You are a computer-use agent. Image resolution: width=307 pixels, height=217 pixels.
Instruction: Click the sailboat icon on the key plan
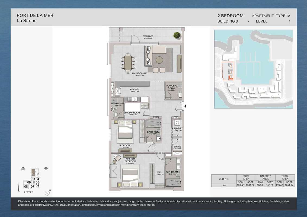point(23,169)
